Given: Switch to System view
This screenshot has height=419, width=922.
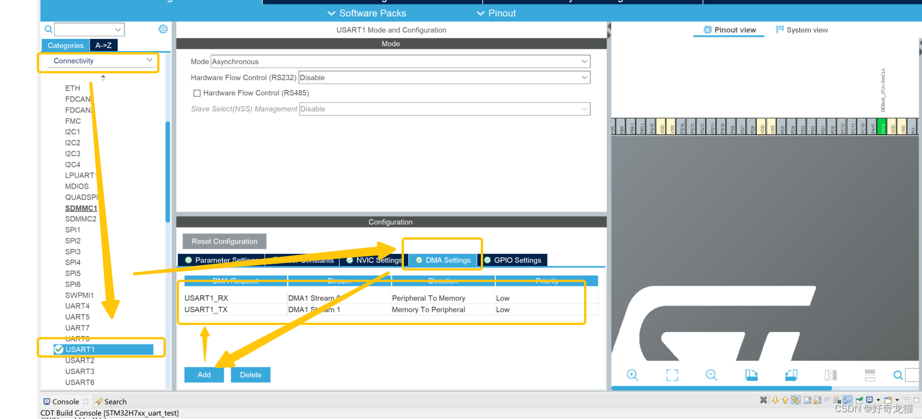Looking at the screenshot, I should pos(802,30).
